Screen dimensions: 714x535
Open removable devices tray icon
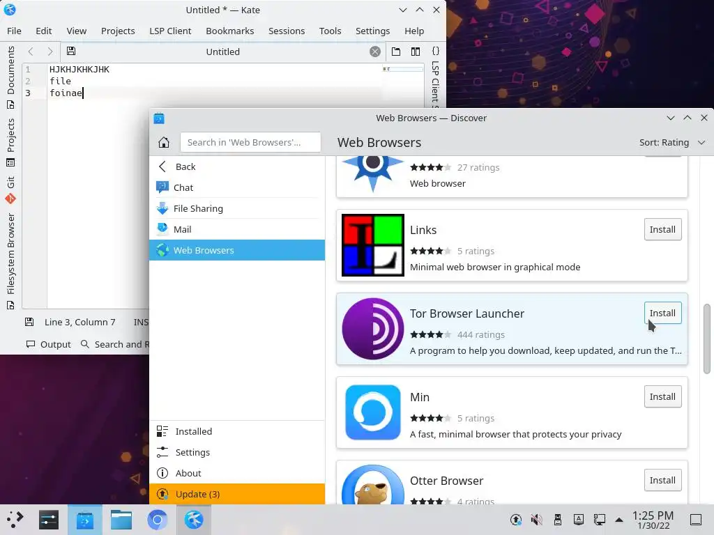click(557, 520)
